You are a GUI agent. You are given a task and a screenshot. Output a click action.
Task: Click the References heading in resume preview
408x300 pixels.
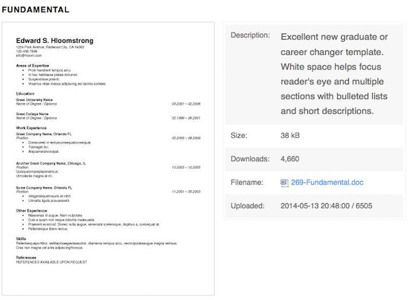(26, 257)
